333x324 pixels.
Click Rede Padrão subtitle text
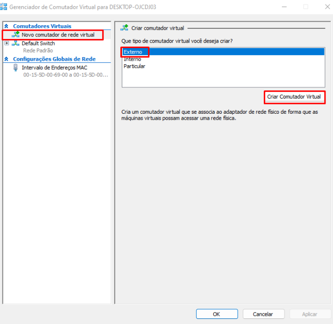(38, 51)
